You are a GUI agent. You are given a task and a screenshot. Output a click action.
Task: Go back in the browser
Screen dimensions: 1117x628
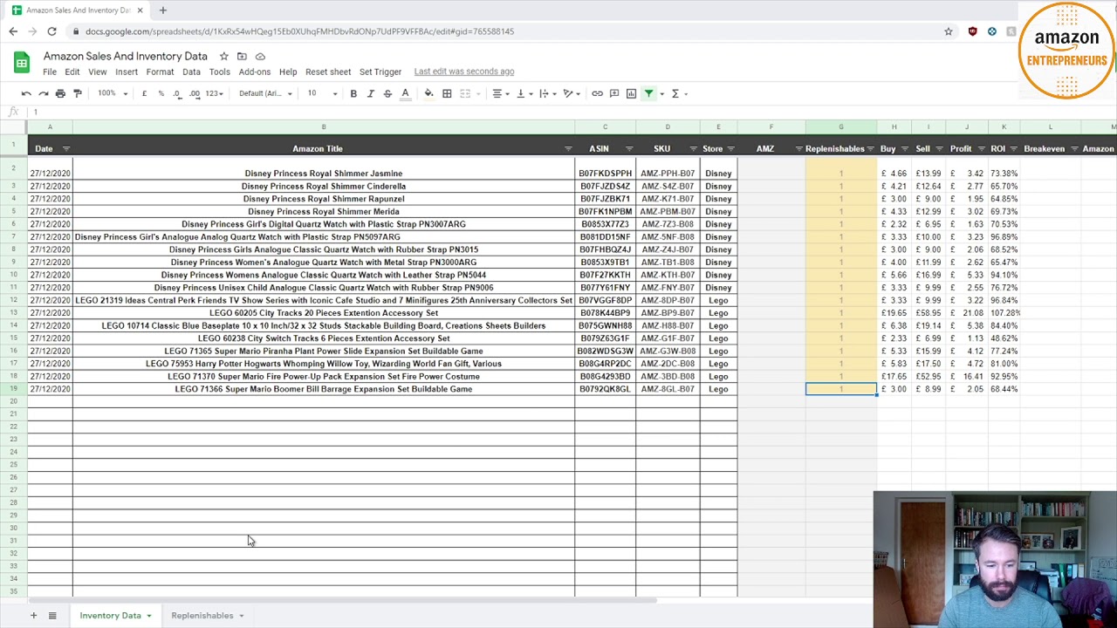click(13, 31)
